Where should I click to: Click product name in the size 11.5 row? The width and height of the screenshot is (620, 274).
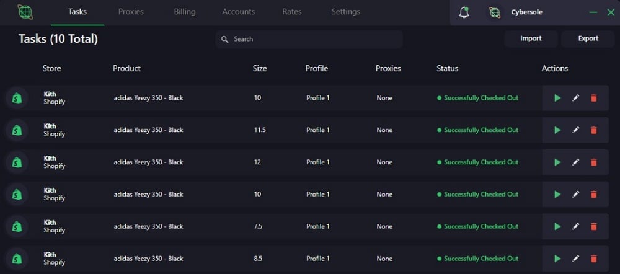(x=148, y=130)
